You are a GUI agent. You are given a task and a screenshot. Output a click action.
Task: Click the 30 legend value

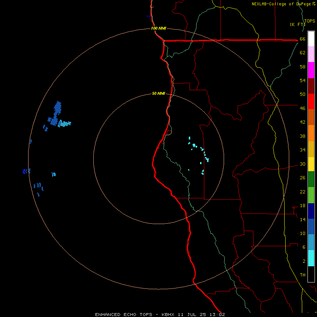pyautogui.click(x=303, y=164)
